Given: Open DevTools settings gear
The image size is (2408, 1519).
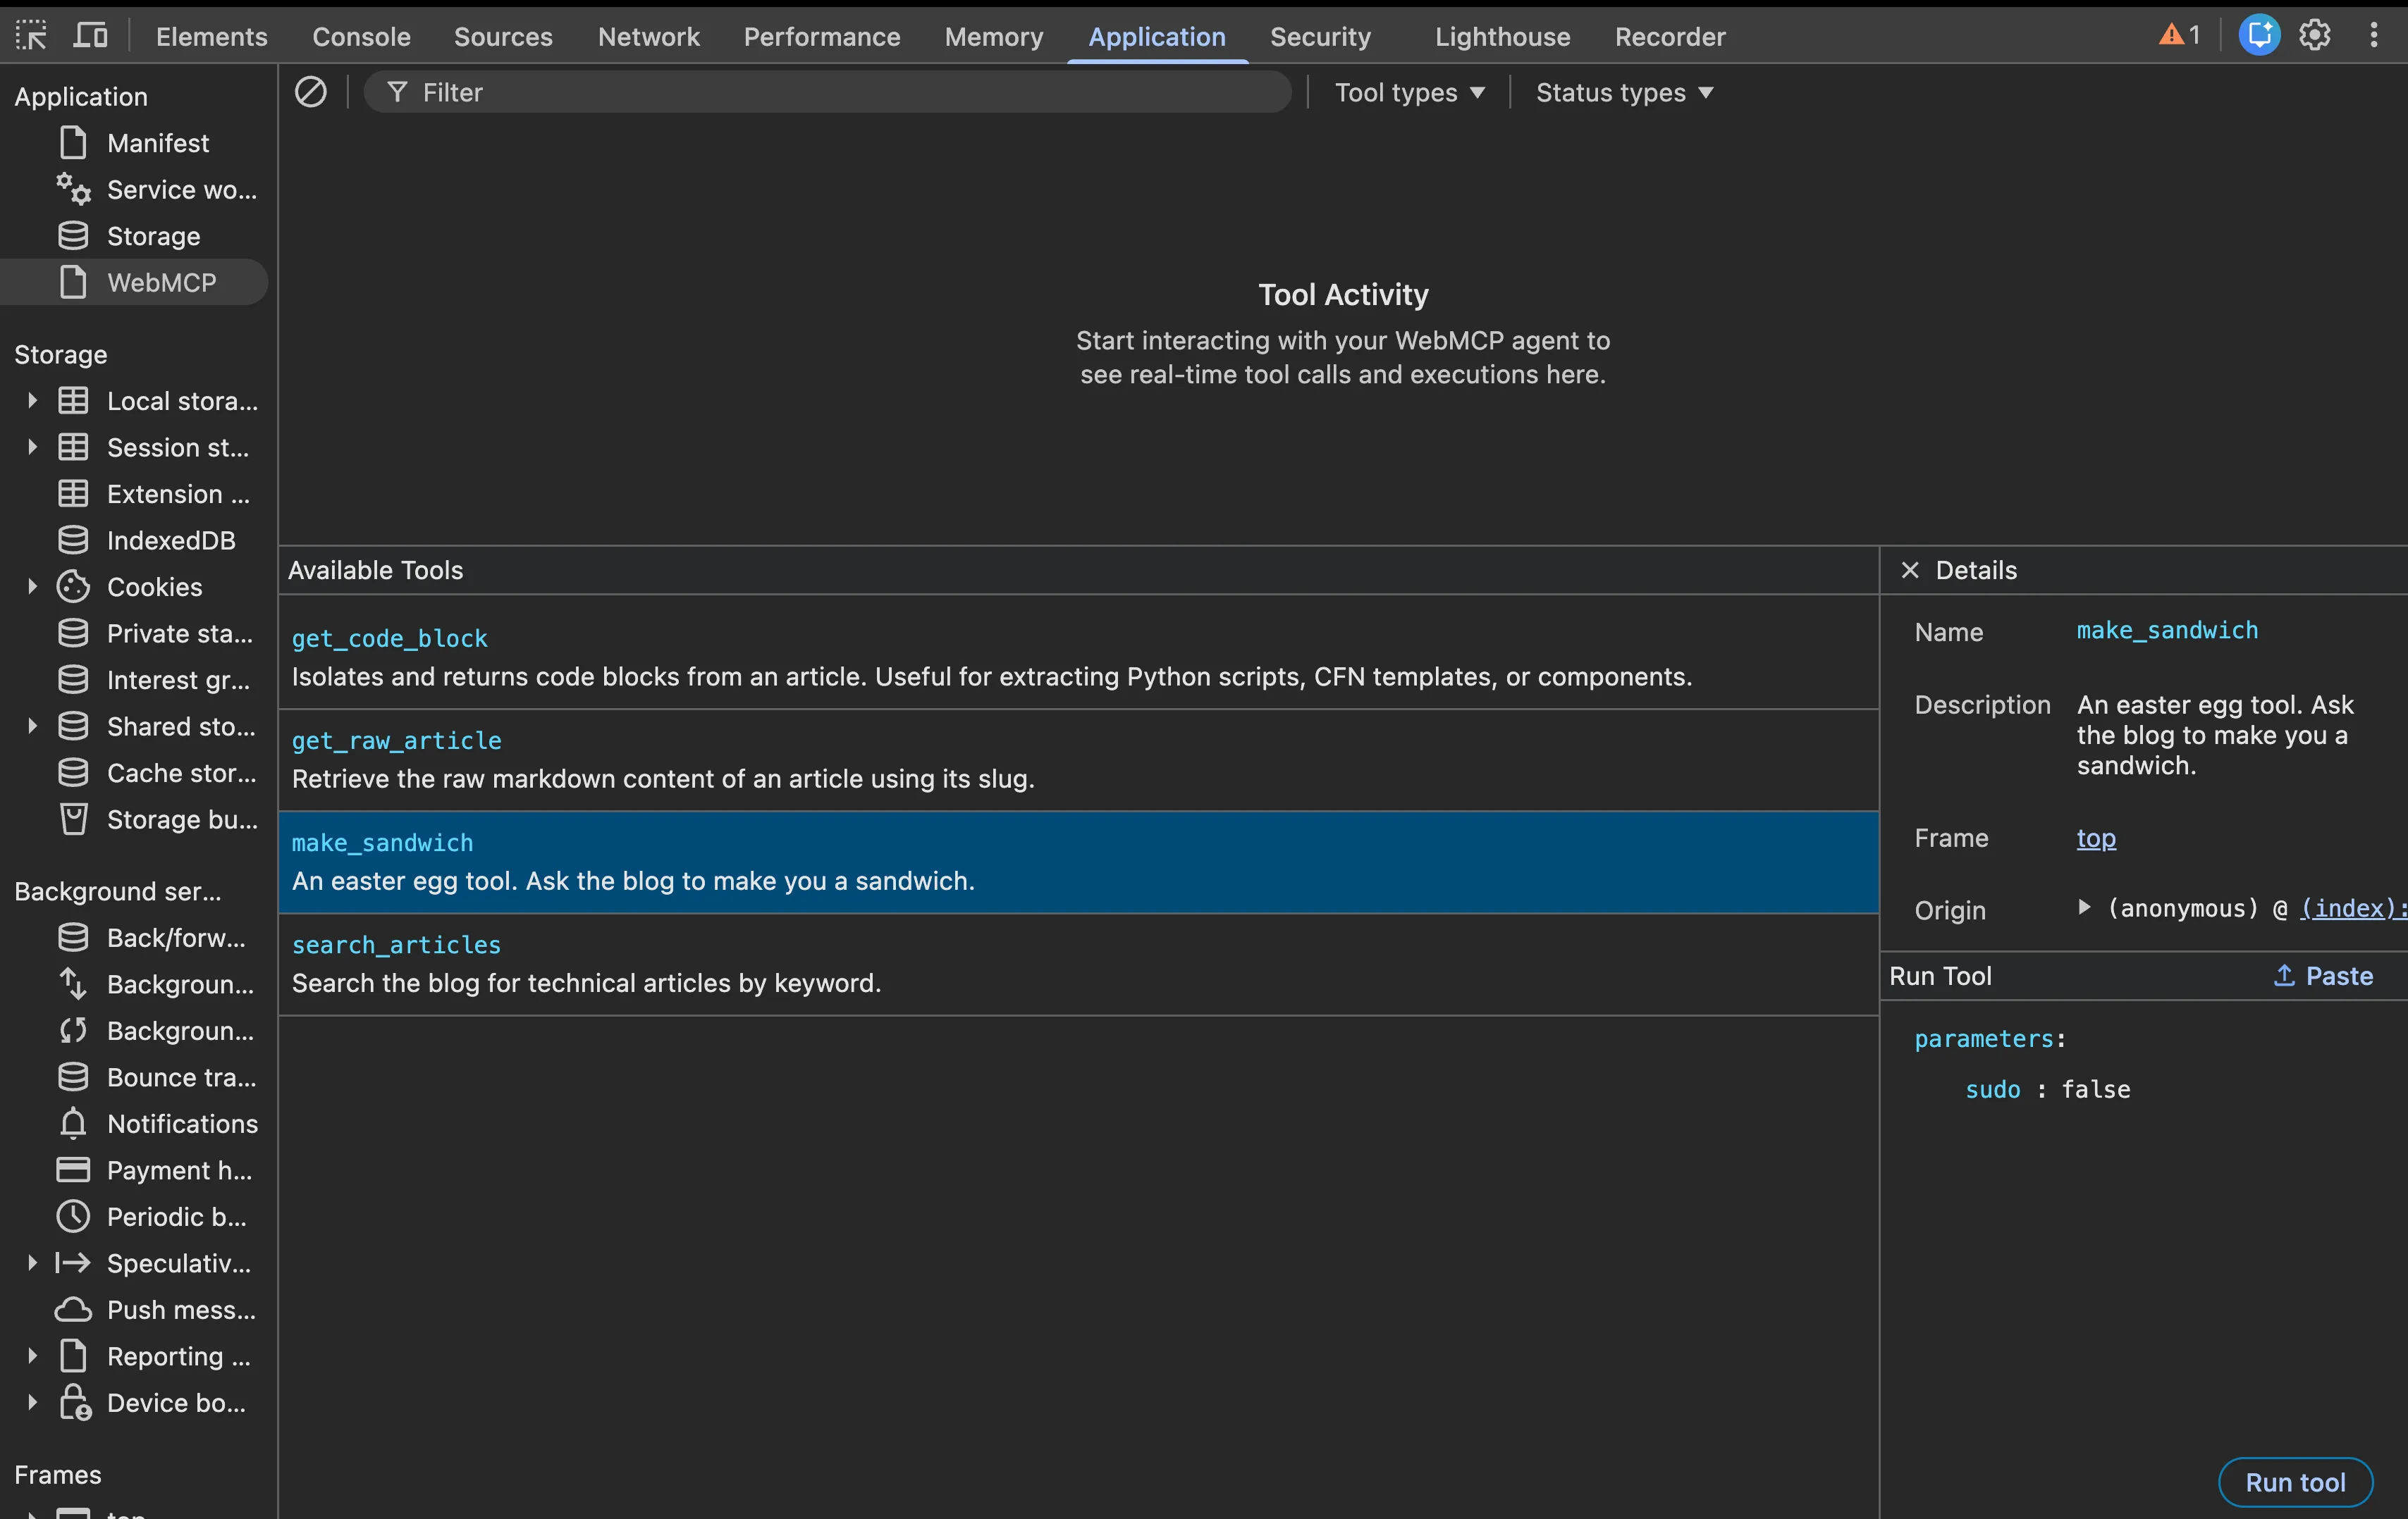Looking at the screenshot, I should 2315,36.
